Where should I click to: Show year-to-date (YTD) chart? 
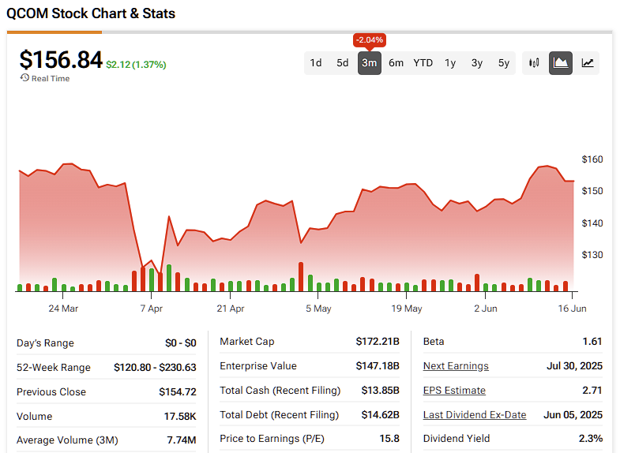(x=423, y=63)
